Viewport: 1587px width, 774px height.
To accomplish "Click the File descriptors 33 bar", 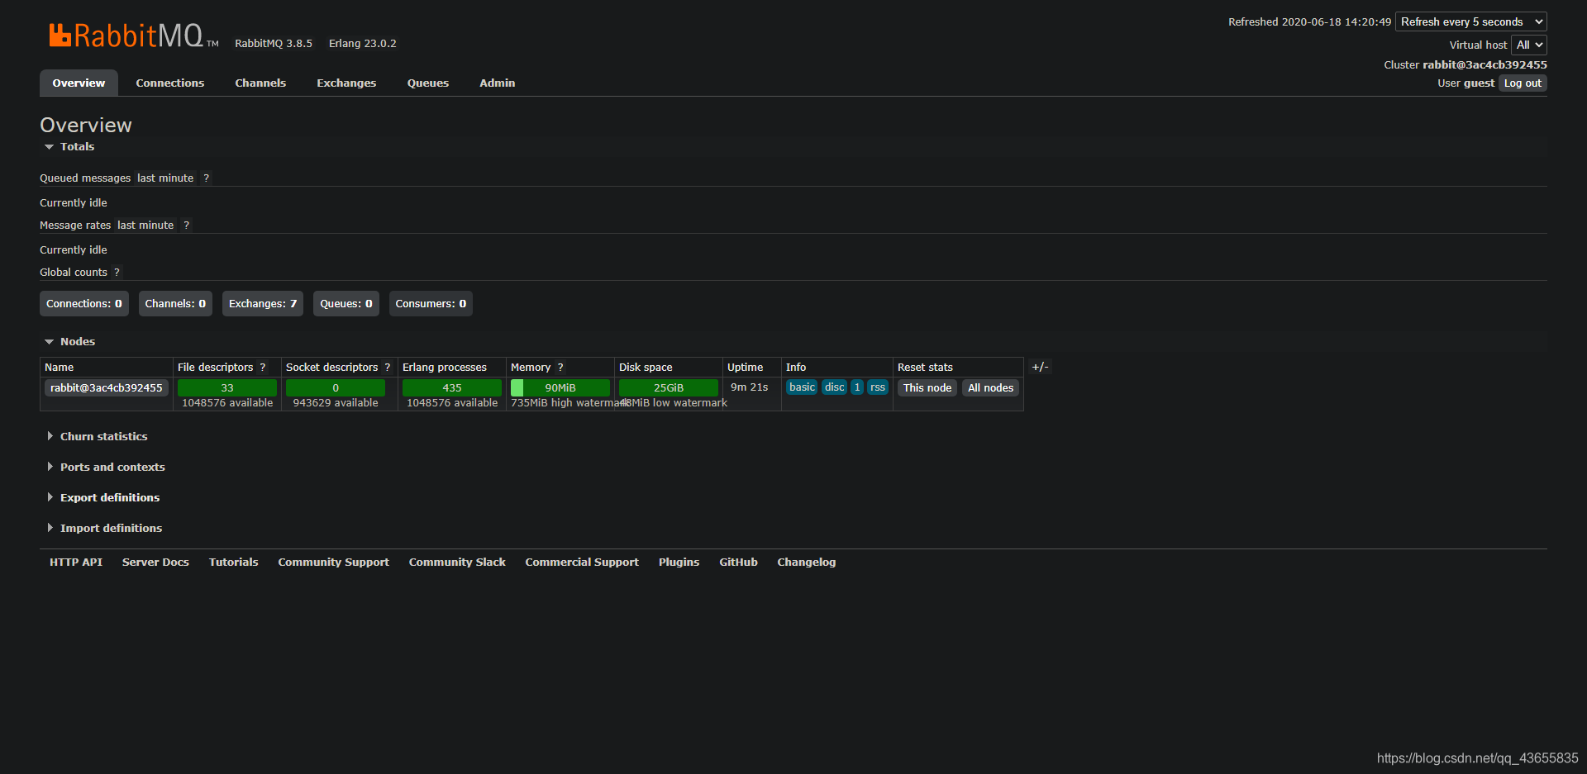I will [x=227, y=387].
